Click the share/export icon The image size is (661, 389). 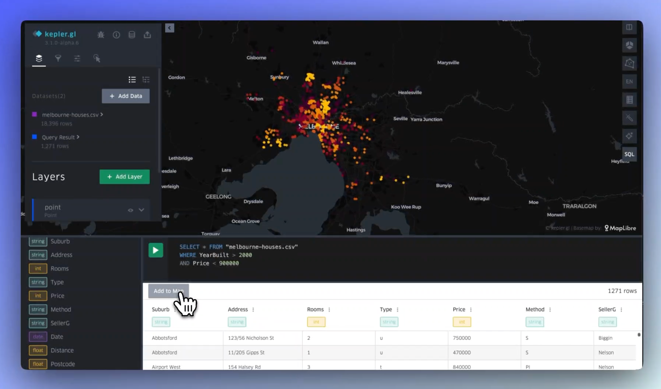pos(147,35)
